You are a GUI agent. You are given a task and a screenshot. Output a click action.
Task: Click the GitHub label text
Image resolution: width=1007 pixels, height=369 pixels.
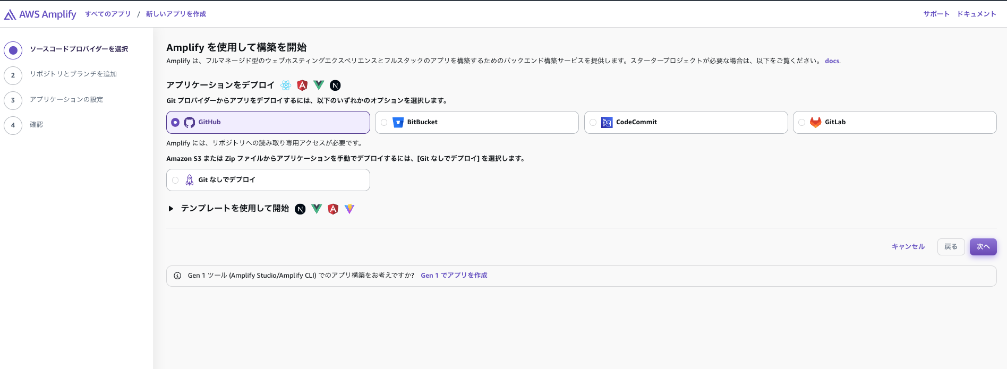[x=209, y=122]
